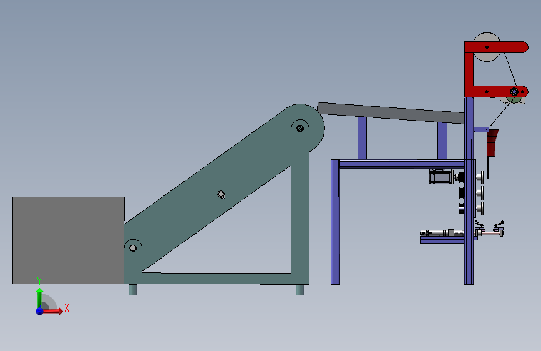Viewport: 541px width, 351px height.
Task: Select the pneumatic cylinder on lower shelf
Action: tap(442, 233)
